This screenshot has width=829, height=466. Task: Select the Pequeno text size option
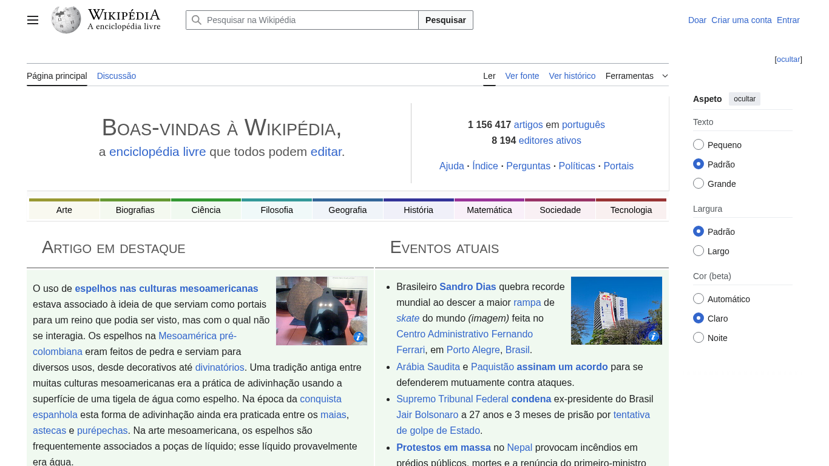699,145
